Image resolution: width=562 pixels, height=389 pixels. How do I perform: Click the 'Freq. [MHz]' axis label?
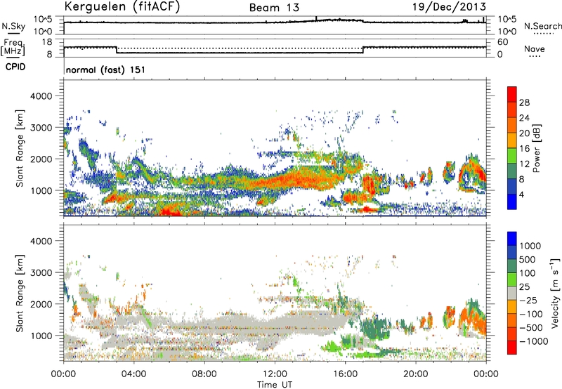pyautogui.click(x=13, y=48)
